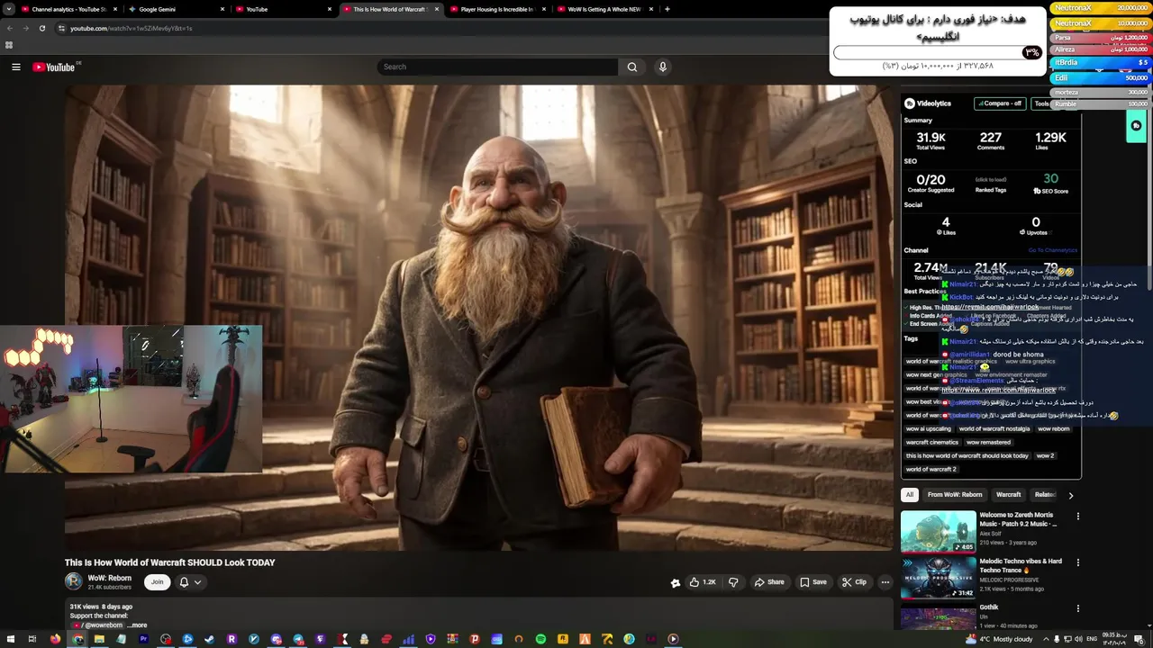Open the weather widget showing Mostly cloudy
This screenshot has width=1153, height=648.
click(998, 639)
